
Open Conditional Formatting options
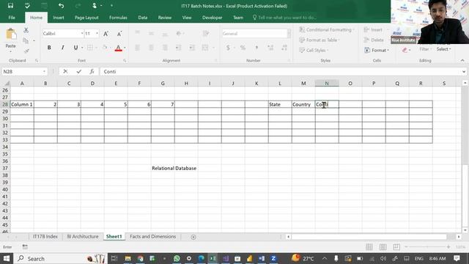coord(327,30)
